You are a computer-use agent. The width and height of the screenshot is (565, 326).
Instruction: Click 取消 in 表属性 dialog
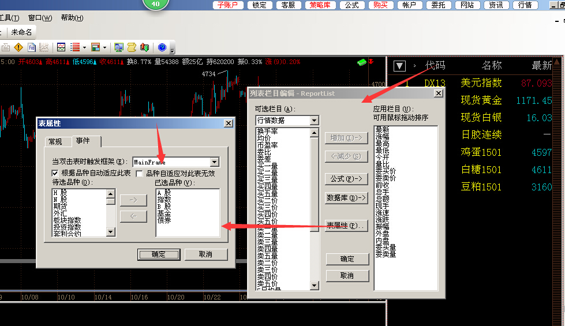pos(206,254)
